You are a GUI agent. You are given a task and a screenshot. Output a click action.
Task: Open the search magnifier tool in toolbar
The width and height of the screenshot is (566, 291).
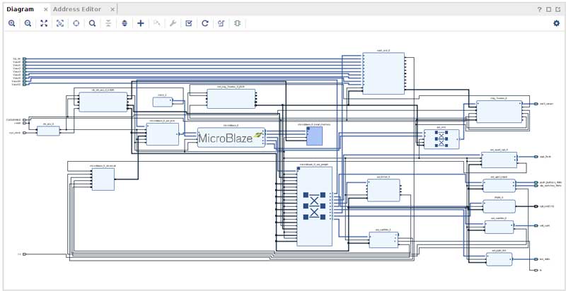92,23
